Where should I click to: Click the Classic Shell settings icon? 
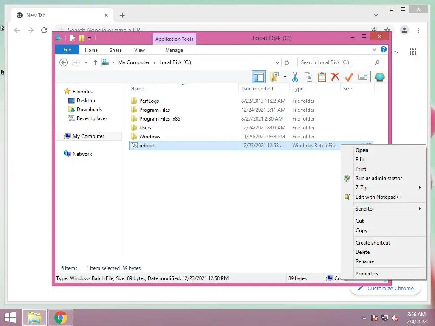coord(379,77)
